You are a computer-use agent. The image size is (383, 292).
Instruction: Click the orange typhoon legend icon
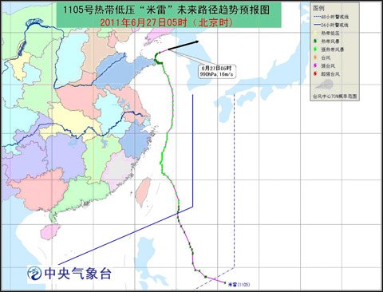pos(316,57)
